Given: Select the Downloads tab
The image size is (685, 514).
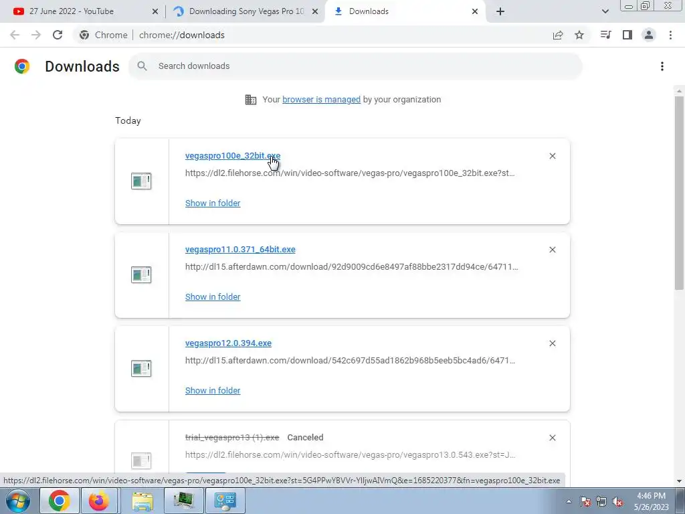Looking at the screenshot, I should point(404,11).
